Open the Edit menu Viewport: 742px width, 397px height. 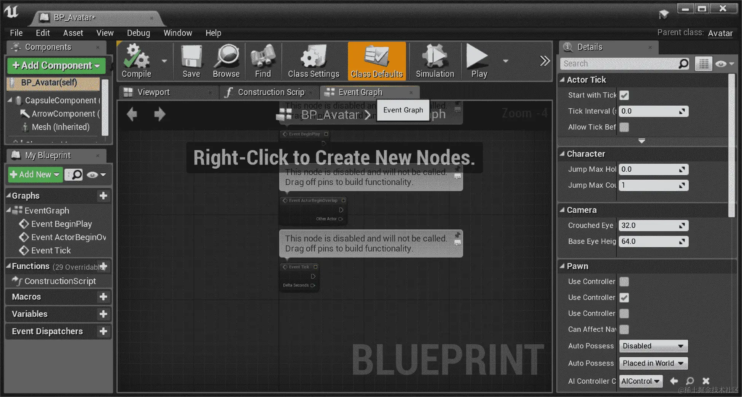click(43, 33)
